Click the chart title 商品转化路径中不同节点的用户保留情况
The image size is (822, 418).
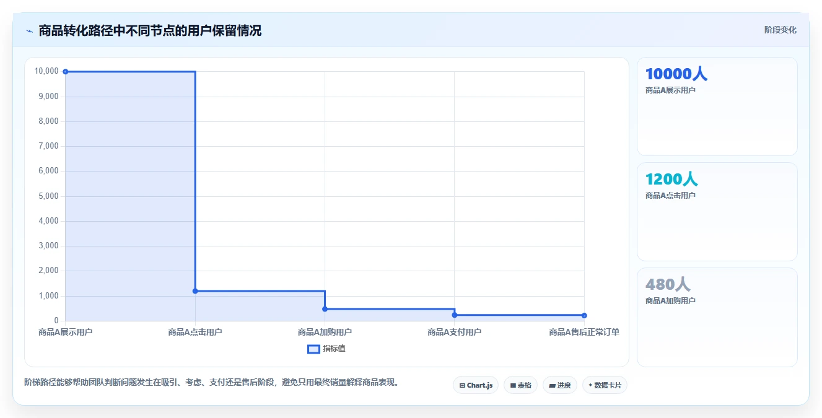coord(150,30)
